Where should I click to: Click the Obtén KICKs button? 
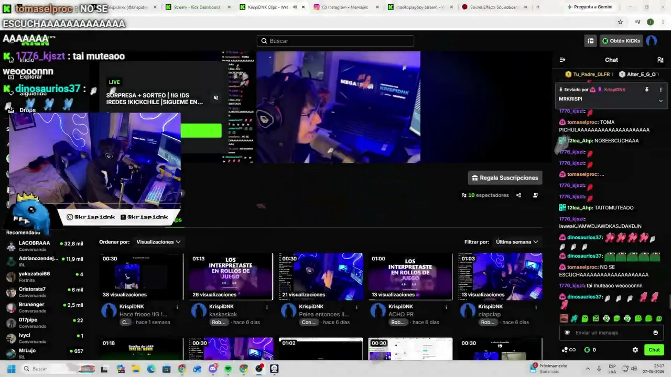point(621,41)
